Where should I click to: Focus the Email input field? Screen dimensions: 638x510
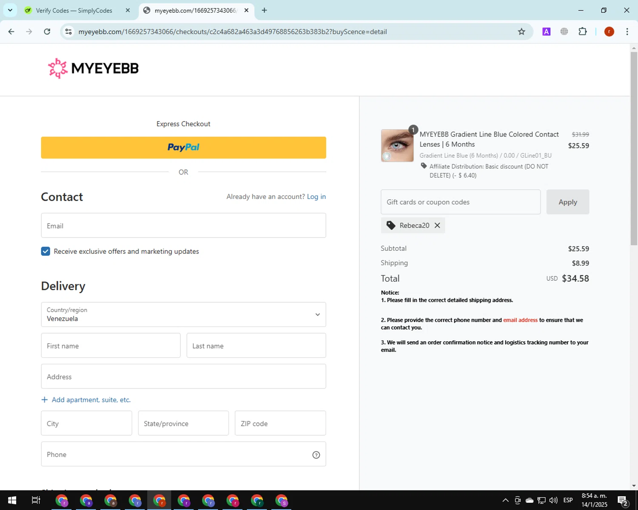pyautogui.click(x=183, y=225)
